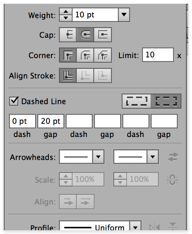Image resolution: width=192 pixels, height=234 pixels.
Task: Select preserve exact dash lengths option
Action: [137, 101]
